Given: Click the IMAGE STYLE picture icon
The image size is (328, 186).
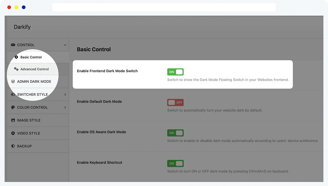Looking at the screenshot, I should pyautogui.click(x=13, y=120).
